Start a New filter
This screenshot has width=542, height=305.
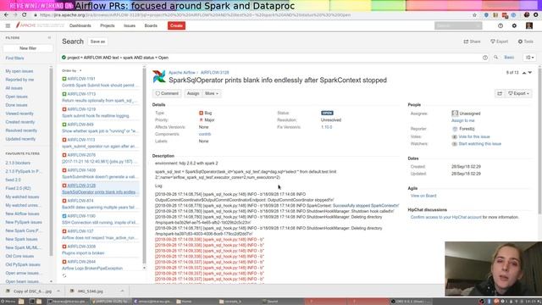pyautogui.click(x=28, y=48)
